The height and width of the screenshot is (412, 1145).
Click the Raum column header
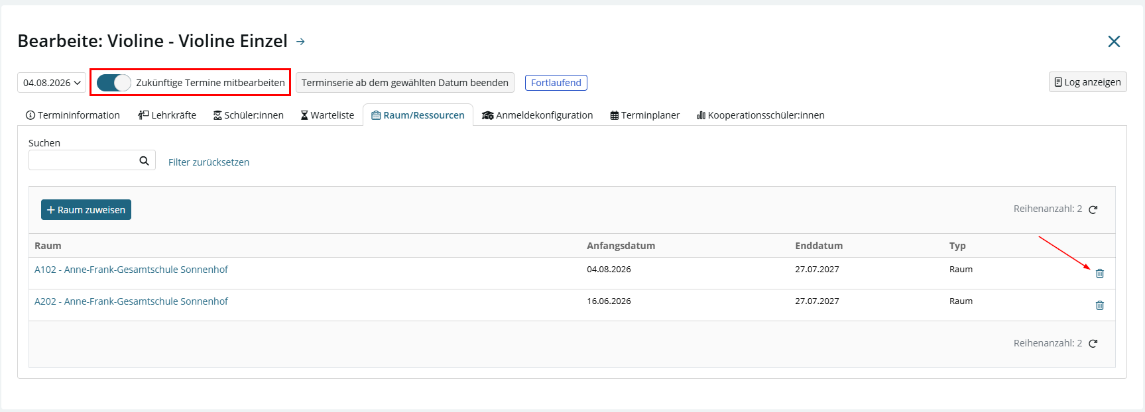coord(48,246)
